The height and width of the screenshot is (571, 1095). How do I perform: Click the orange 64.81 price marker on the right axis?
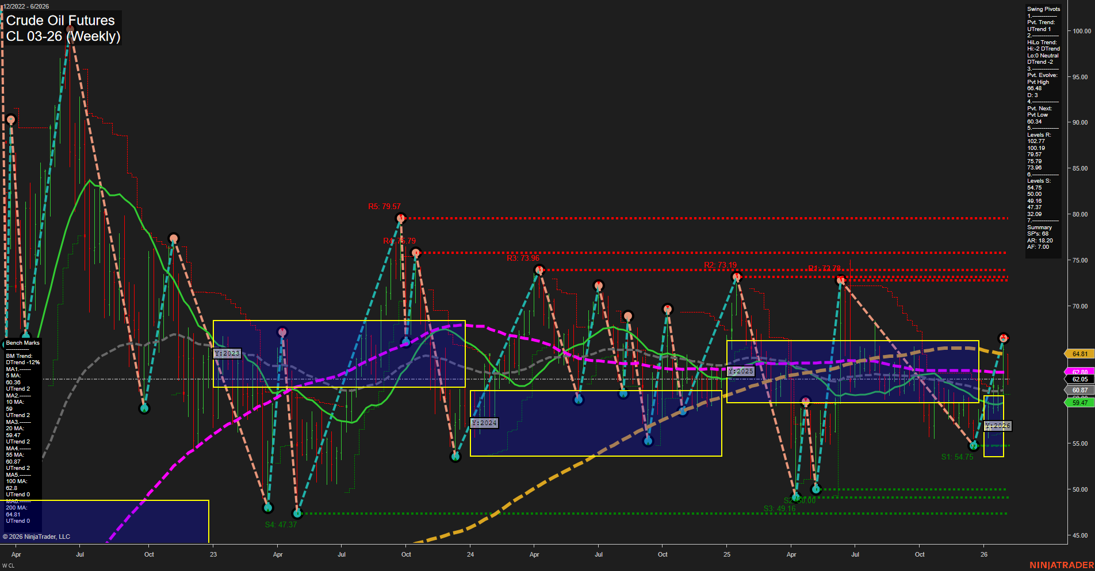tap(1079, 354)
